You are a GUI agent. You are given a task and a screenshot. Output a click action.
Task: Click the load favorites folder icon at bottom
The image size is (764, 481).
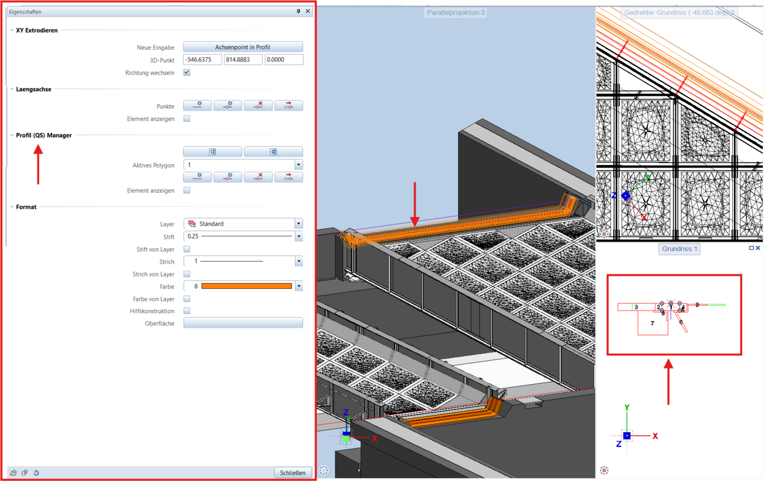click(13, 473)
